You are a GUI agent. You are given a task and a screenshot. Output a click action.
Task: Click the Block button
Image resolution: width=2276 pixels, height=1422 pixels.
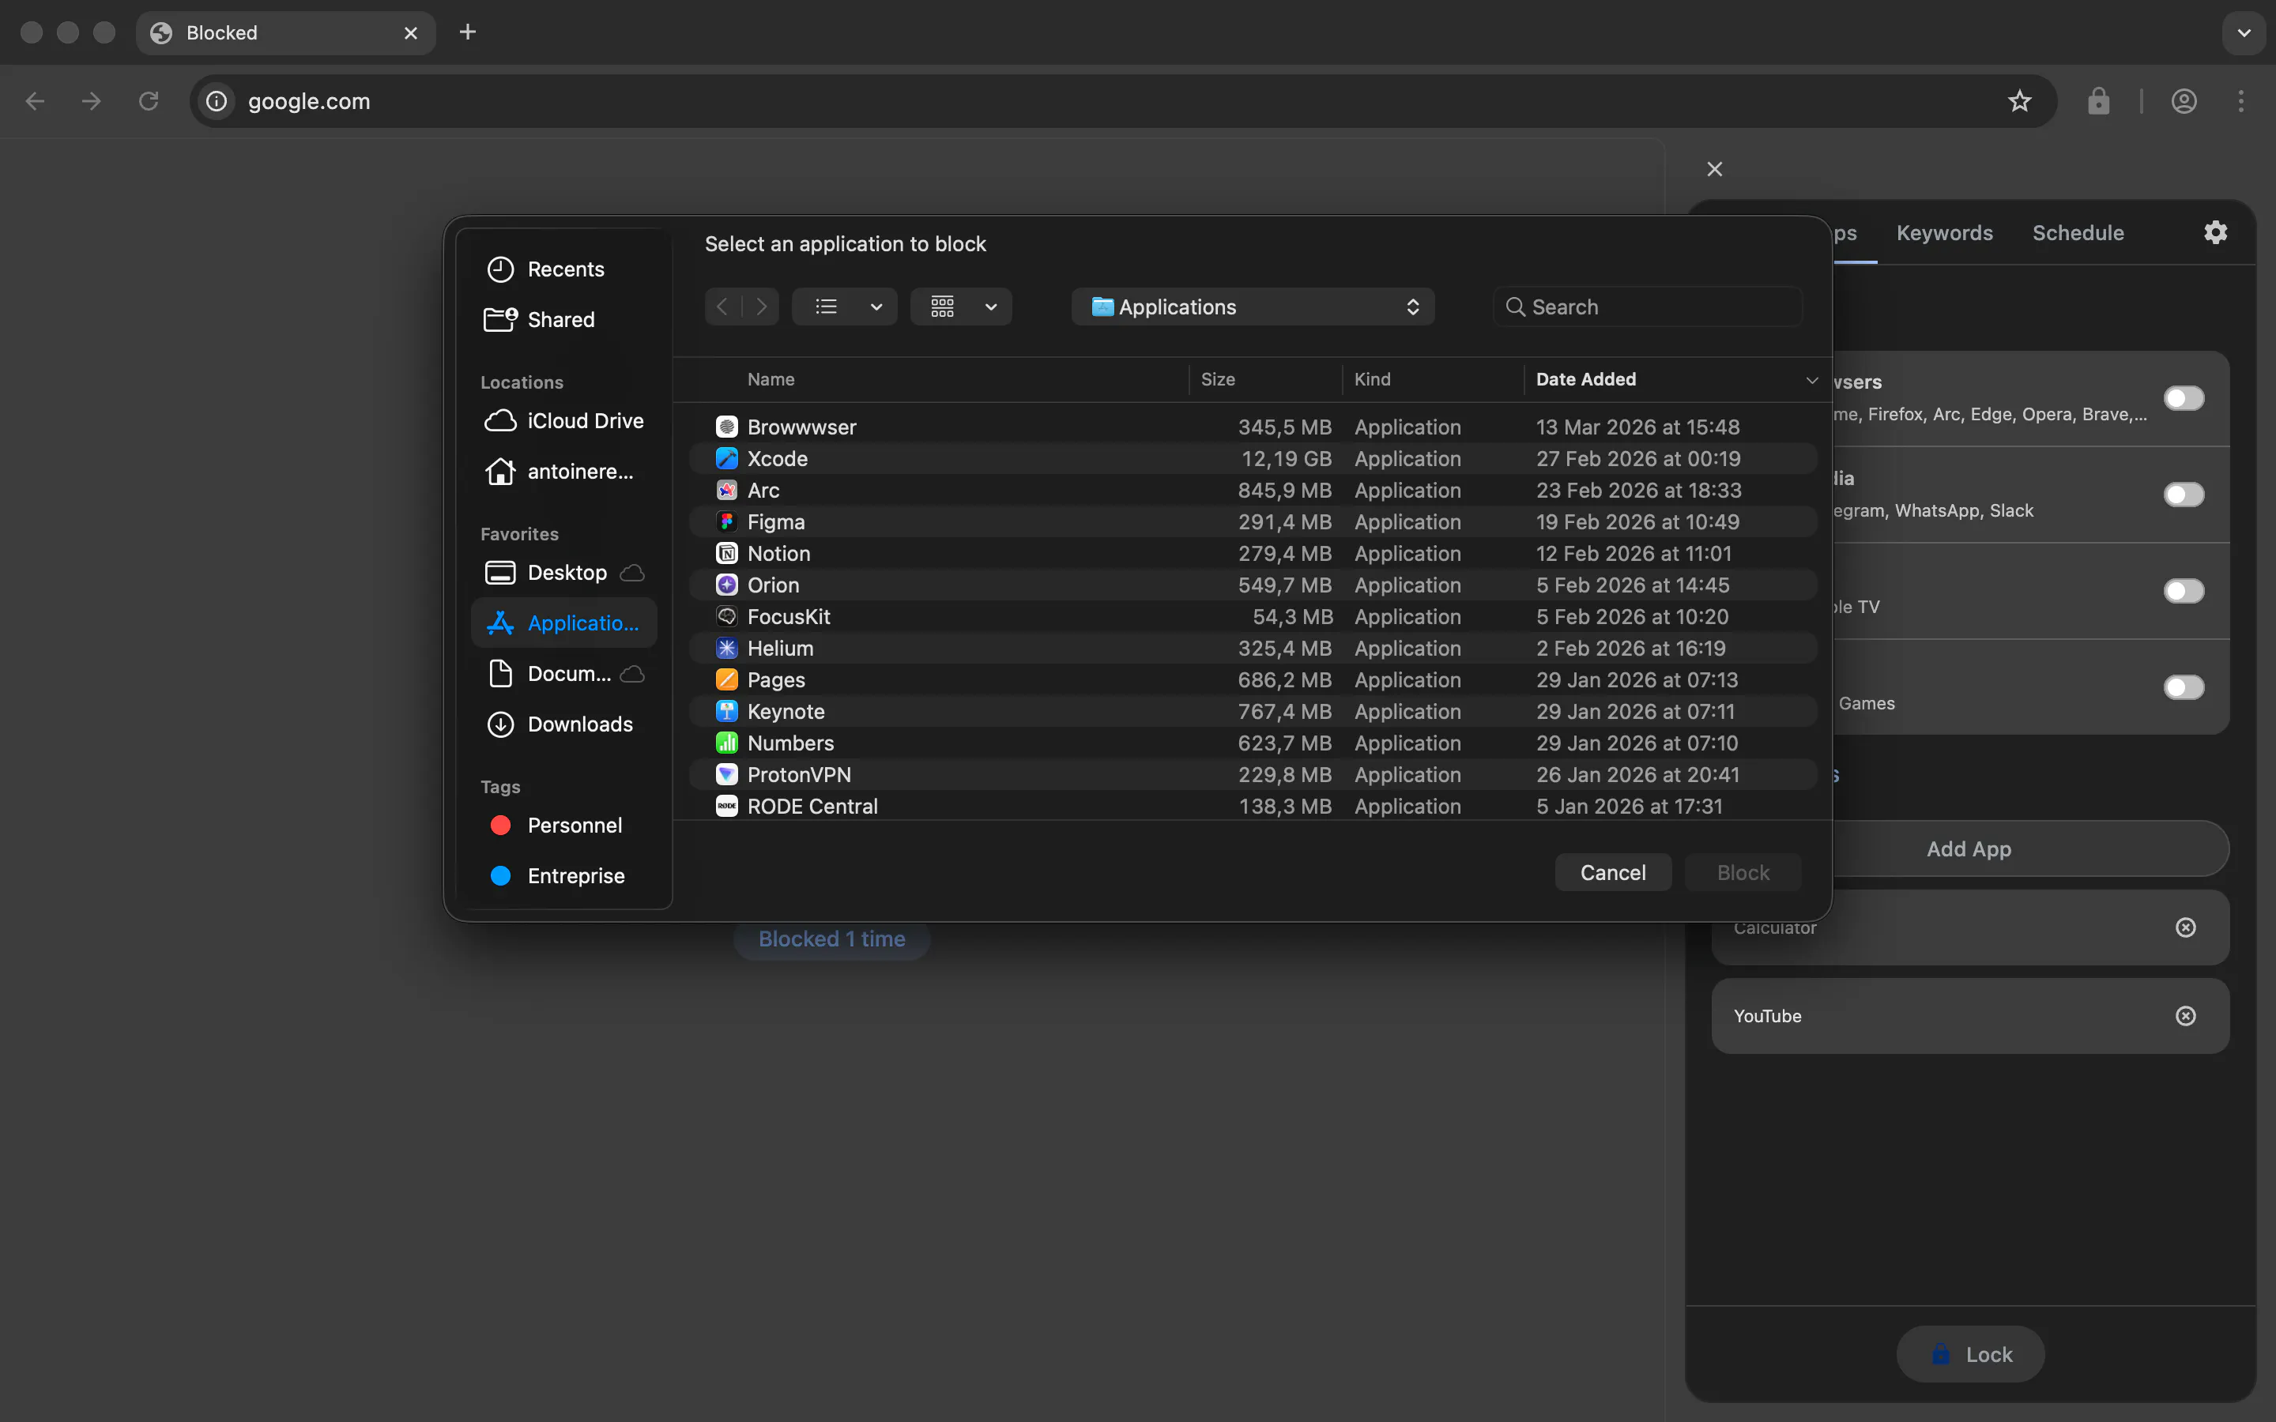click(1743, 873)
